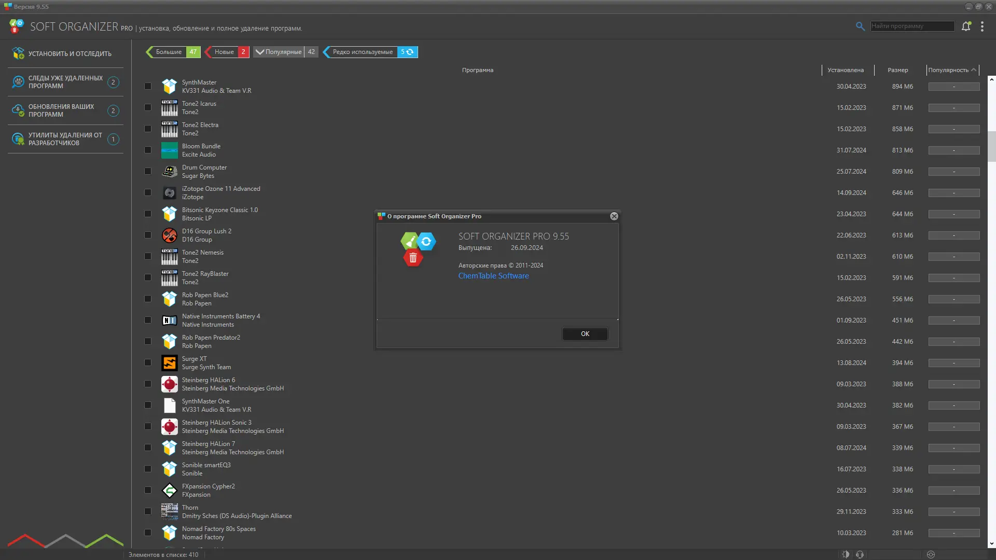Click the search magnifier icon
This screenshot has height=560, width=996.
tap(860, 26)
